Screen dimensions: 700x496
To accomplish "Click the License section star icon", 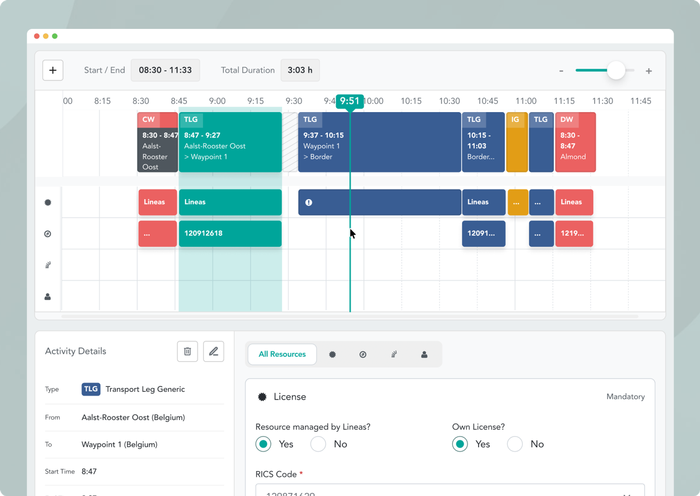I will pos(262,397).
